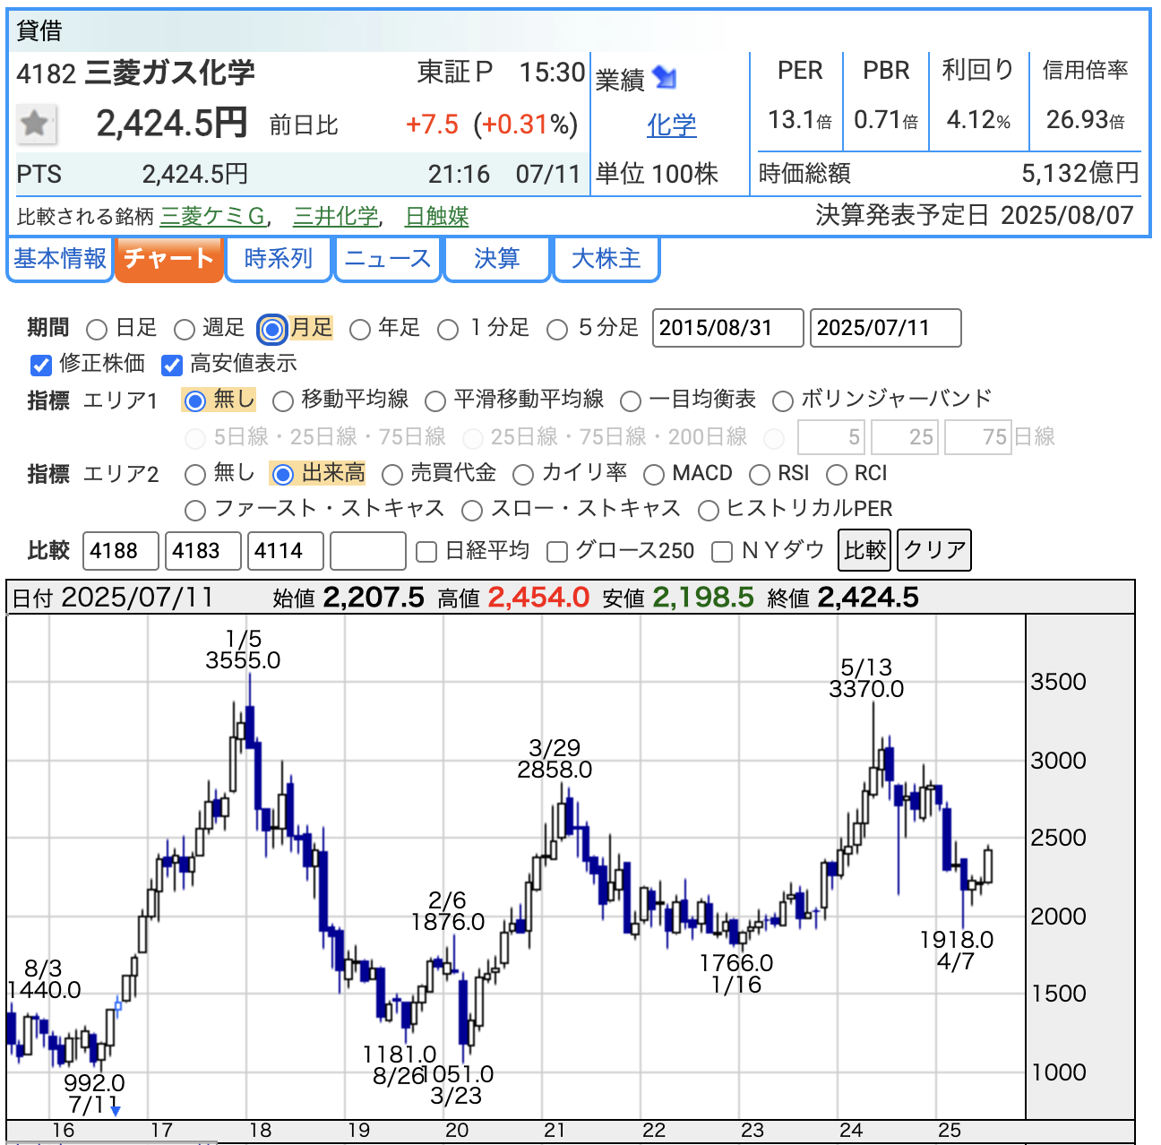This screenshot has height=1145, width=1161.
Task: Open the 日触媒 comparison link
Action: click(437, 217)
